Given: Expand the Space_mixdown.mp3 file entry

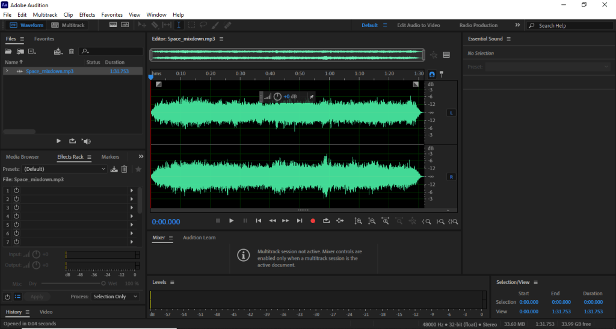Looking at the screenshot, I should tap(7, 71).
